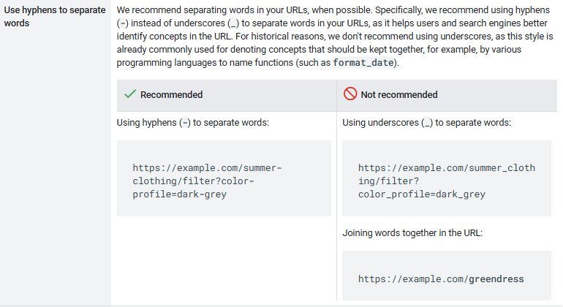
Task: Click the inline format_date code text
Action: pyautogui.click(x=363, y=63)
